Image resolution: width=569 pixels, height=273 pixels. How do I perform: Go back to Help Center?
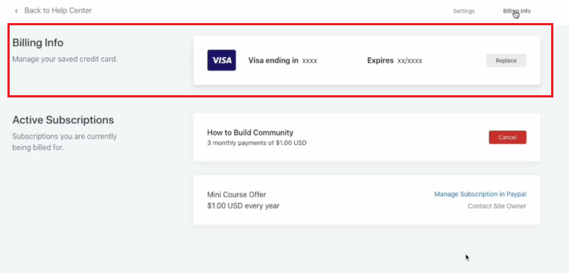coord(58,10)
